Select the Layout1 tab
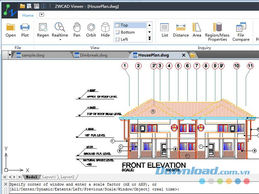The image size is (259, 194). click(x=49, y=177)
